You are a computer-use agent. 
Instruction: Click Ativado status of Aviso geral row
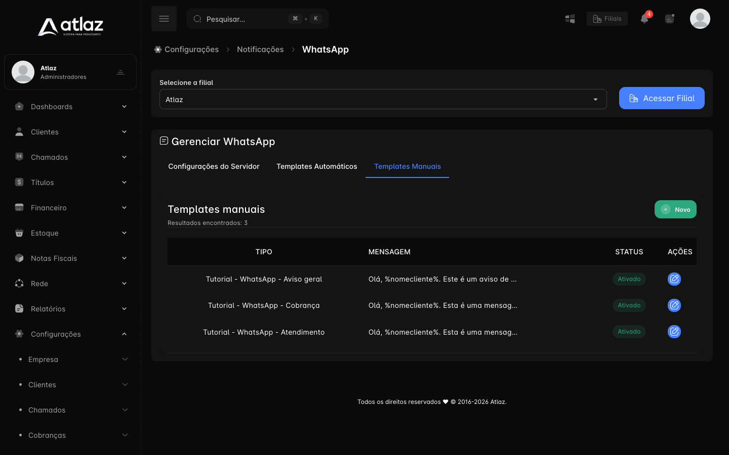pos(629,279)
